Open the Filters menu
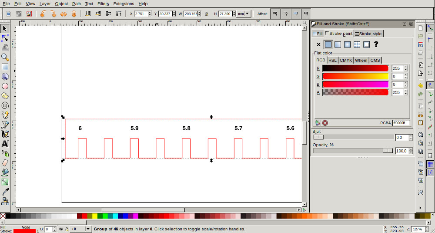 pyautogui.click(x=103, y=3)
